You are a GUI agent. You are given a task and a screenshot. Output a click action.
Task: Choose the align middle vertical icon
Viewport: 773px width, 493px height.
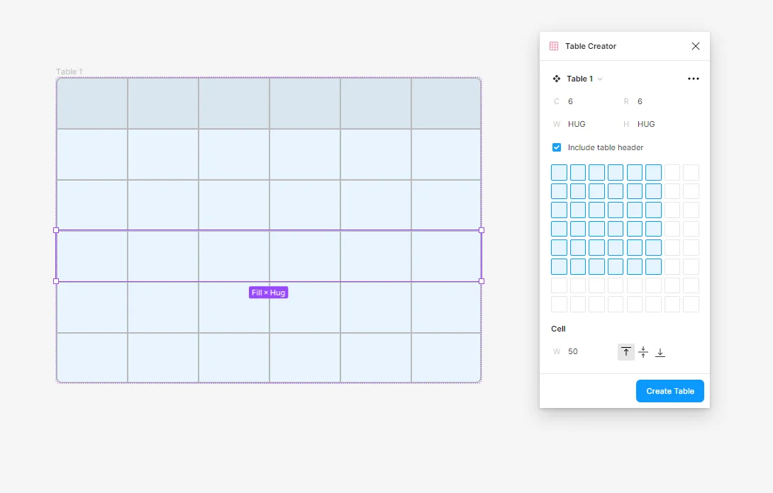tap(643, 352)
